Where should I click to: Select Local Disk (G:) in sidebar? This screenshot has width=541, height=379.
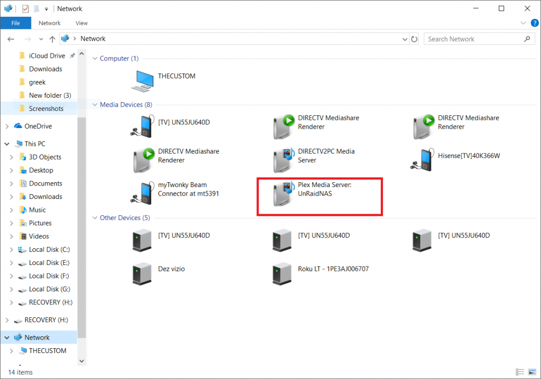click(49, 289)
